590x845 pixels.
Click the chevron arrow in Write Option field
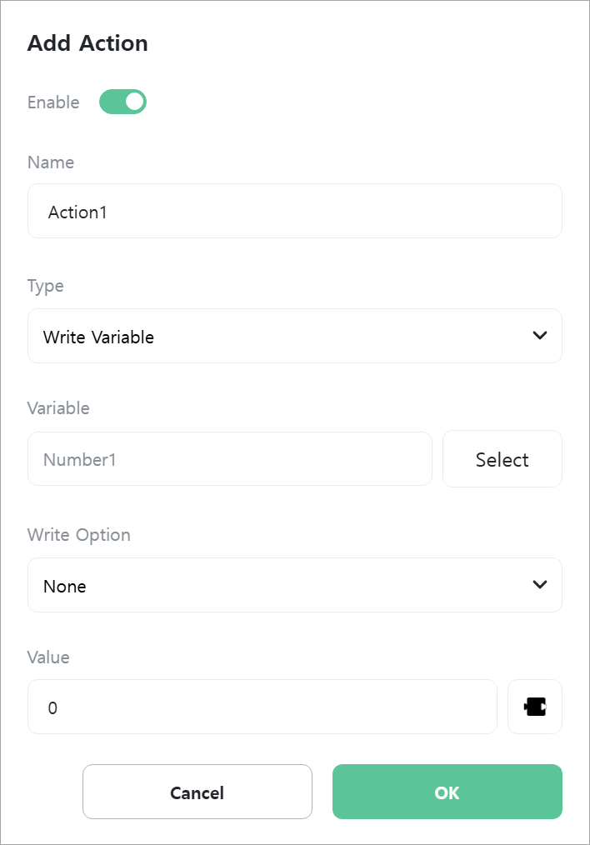tap(540, 584)
